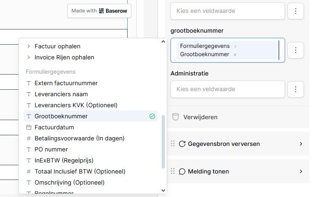Expand the Melding tonen action
The image size is (316, 197).
pos(301,172)
